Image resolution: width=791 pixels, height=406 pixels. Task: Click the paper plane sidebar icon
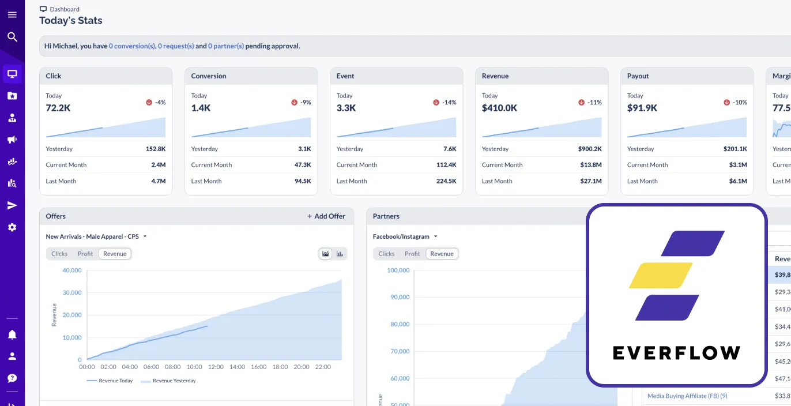pyautogui.click(x=12, y=205)
